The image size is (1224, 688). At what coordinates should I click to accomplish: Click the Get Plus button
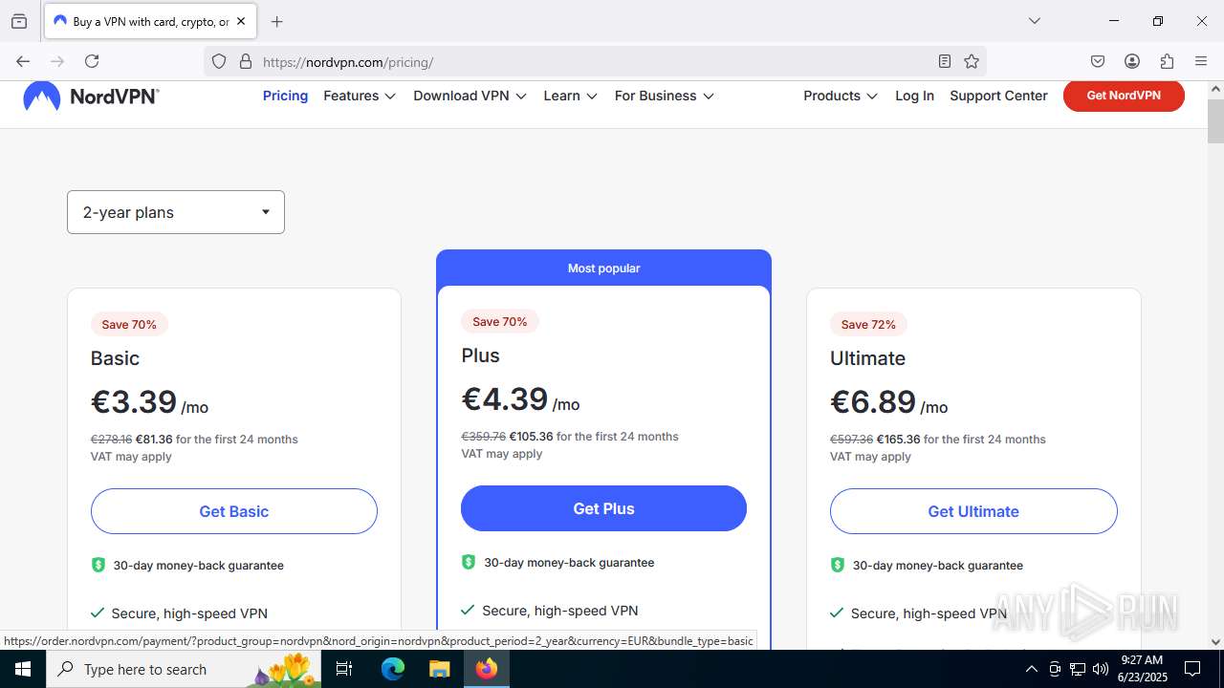pos(603,508)
